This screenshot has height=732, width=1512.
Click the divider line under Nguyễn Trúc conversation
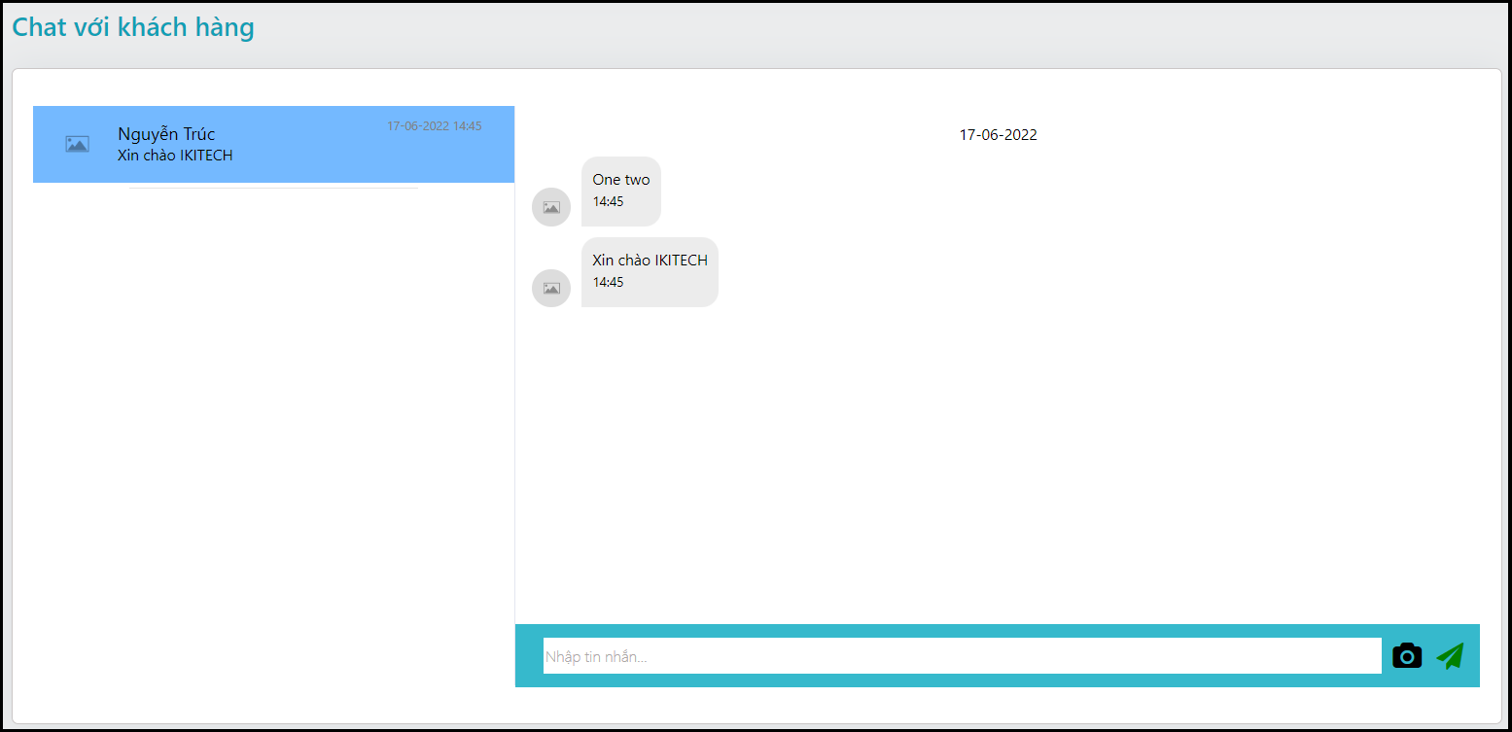pyautogui.click(x=273, y=188)
